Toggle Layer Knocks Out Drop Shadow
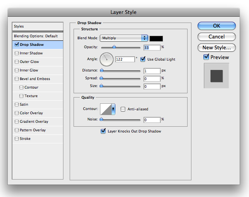Viewport: 249px width, 197px height. click(103, 131)
